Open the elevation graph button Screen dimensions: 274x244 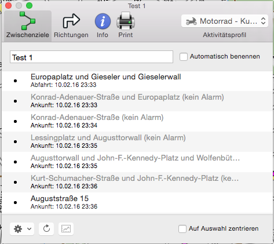[x=66, y=229]
